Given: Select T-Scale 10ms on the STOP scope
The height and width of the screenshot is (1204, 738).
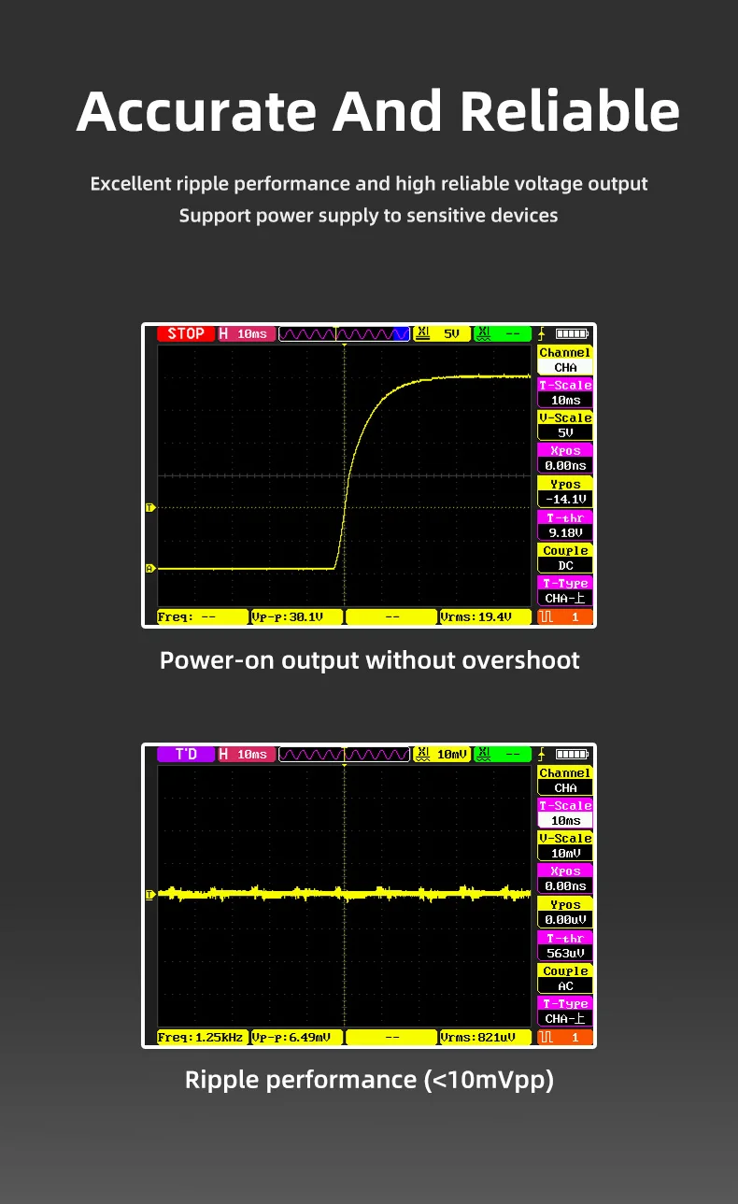Looking at the screenshot, I should coord(565,393).
